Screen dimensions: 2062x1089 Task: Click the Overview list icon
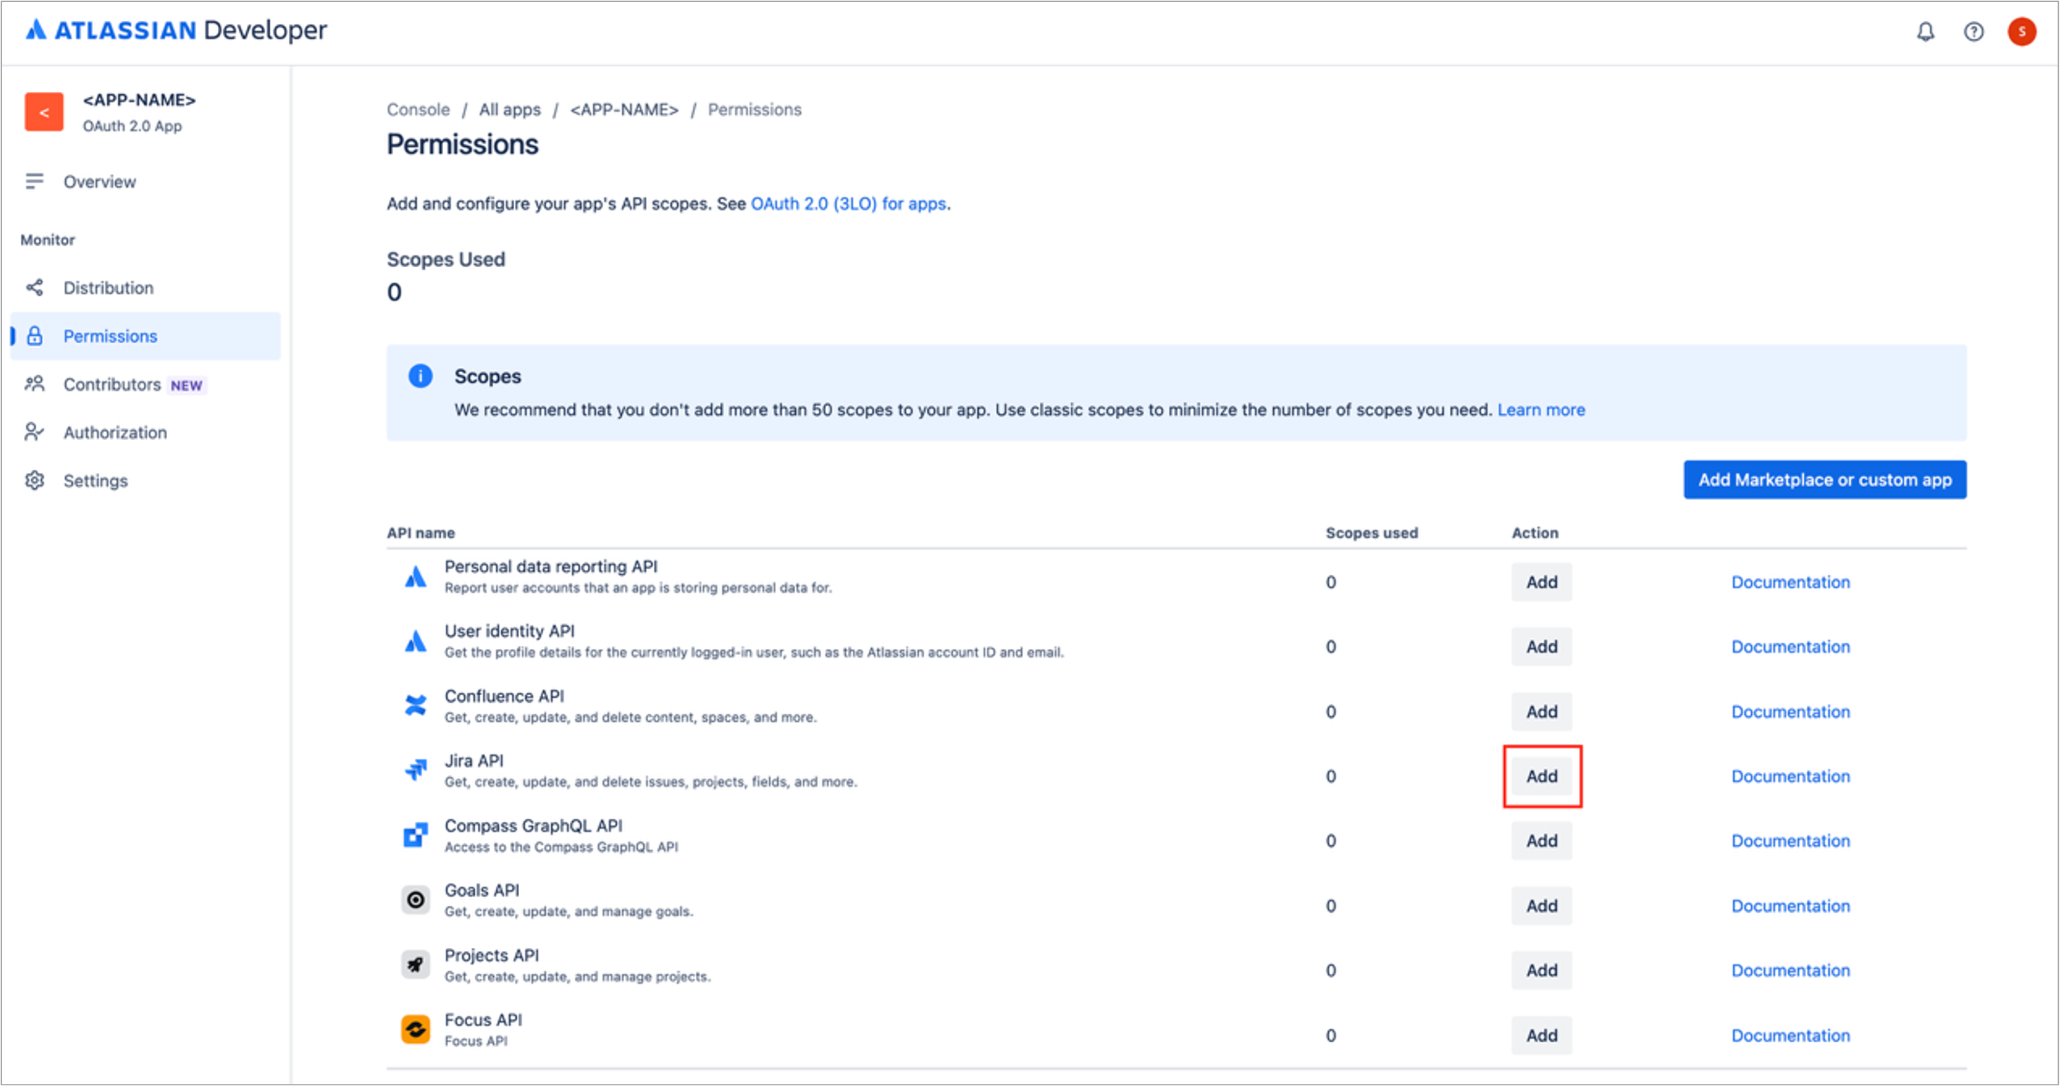(34, 181)
